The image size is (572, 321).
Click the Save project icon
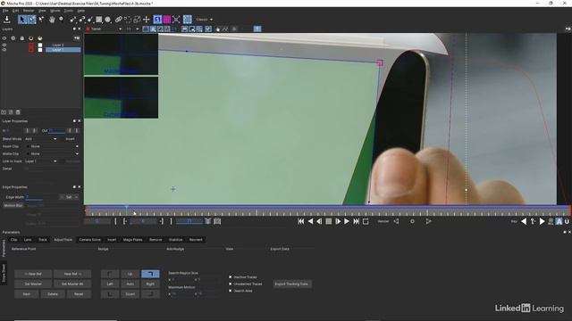[6, 20]
